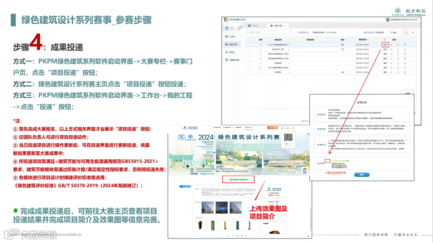Tick the select-all-tracks checkbox in the 成果投递 dialog

[327, 161]
